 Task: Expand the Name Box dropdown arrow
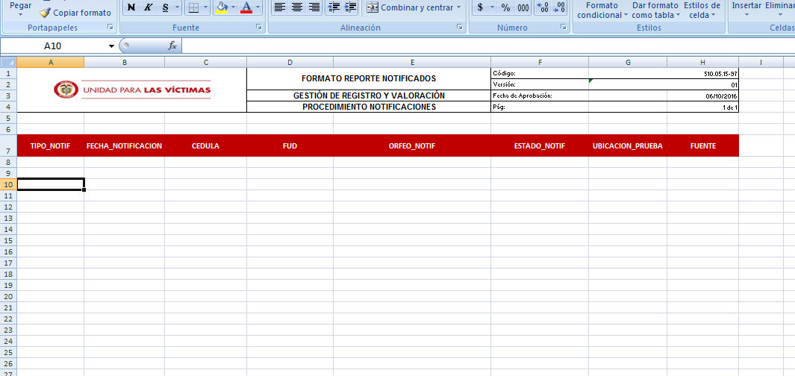(x=111, y=46)
